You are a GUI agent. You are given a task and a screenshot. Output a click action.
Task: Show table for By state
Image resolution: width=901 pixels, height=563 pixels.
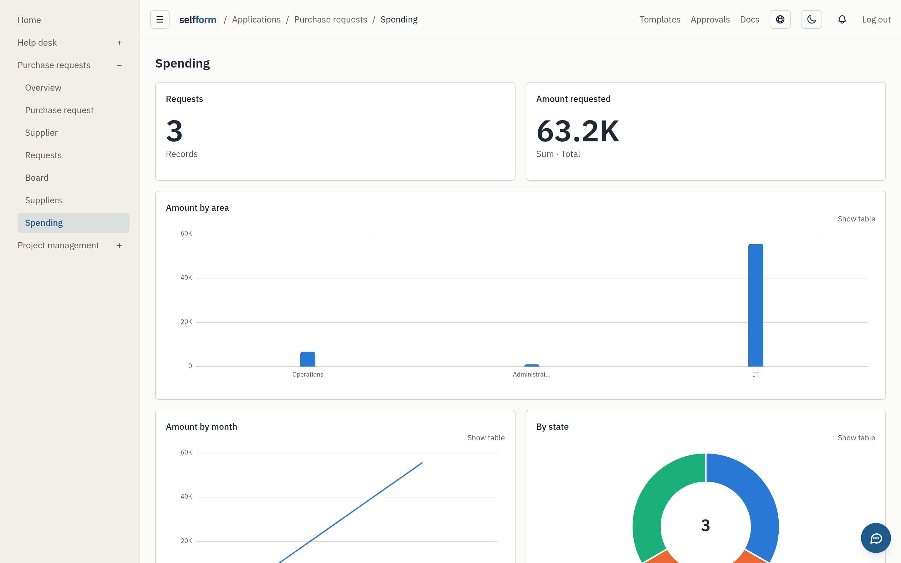pyautogui.click(x=856, y=438)
